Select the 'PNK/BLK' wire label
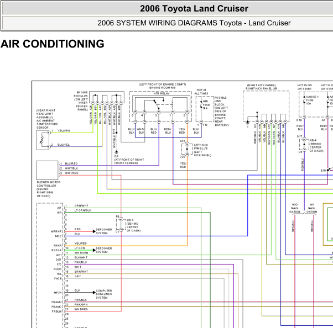Screen dimensions: 333x328 click(x=81, y=300)
